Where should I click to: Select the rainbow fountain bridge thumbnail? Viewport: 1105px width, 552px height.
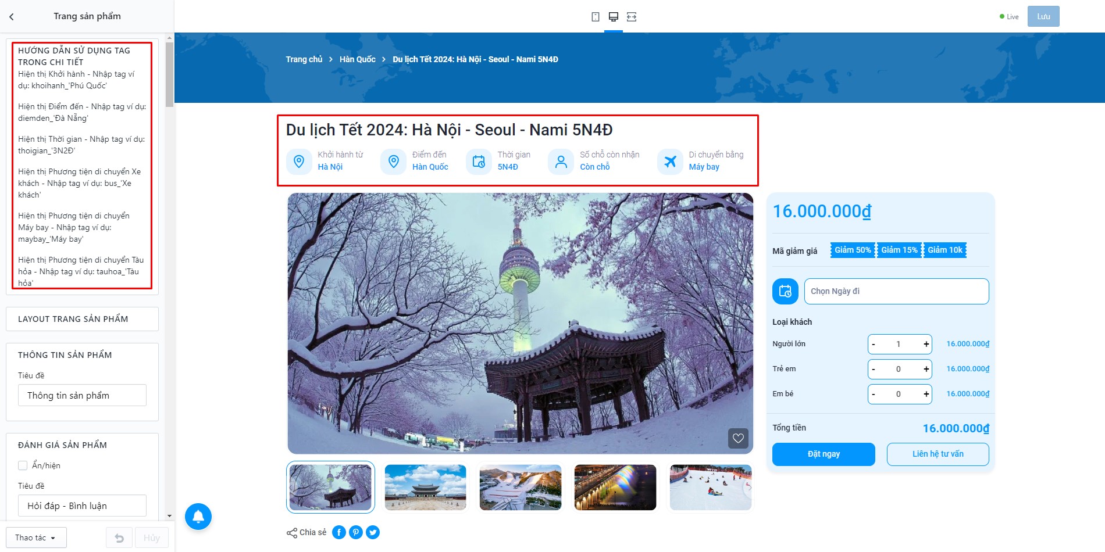pos(615,488)
